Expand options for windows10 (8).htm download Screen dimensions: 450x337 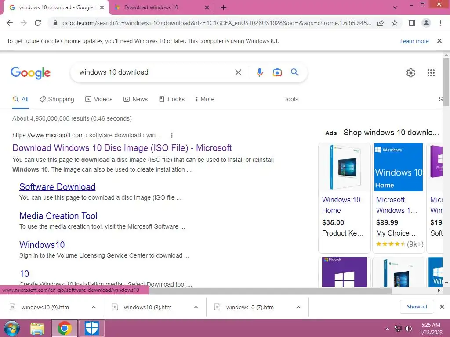(196, 307)
